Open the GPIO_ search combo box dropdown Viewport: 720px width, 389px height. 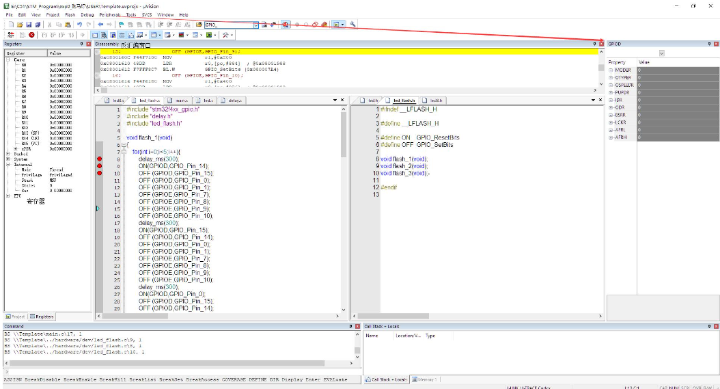[x=255, y=25]
